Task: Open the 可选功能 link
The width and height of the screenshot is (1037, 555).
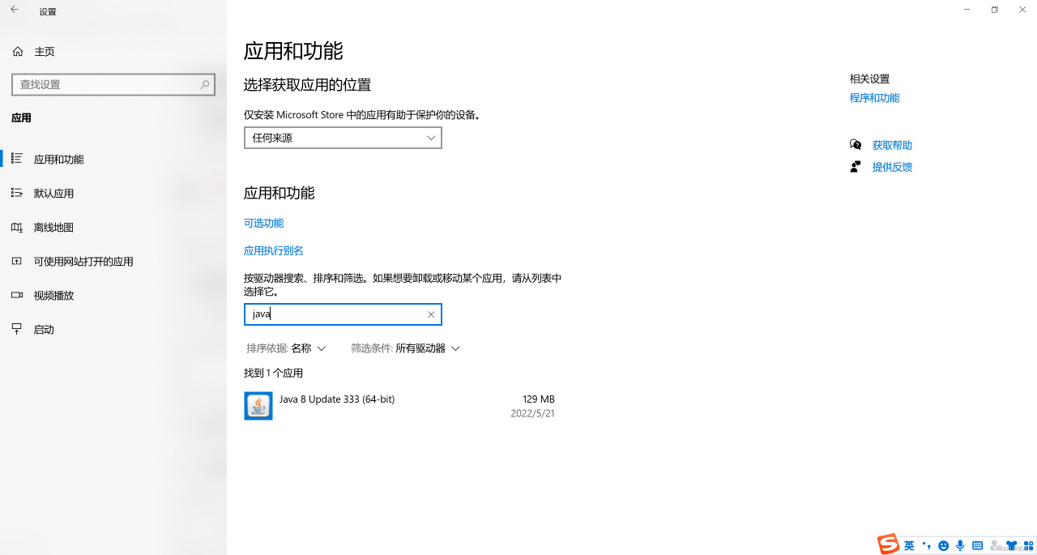Action: point(263,223)
